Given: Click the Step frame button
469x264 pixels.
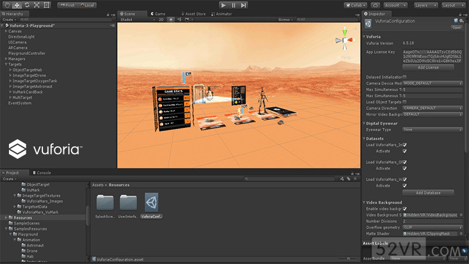Looking at the screenshot, I should tap(244, 5).
